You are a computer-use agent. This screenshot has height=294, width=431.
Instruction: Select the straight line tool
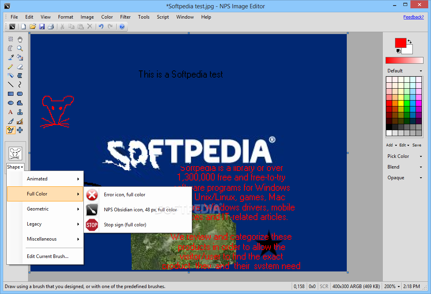pos(10,85)
